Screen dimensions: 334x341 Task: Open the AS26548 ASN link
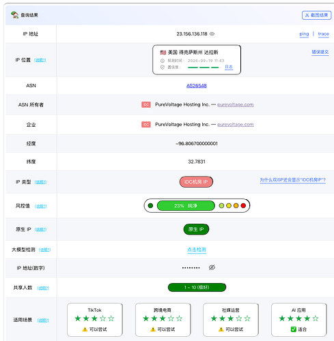[x=197, y=86]
